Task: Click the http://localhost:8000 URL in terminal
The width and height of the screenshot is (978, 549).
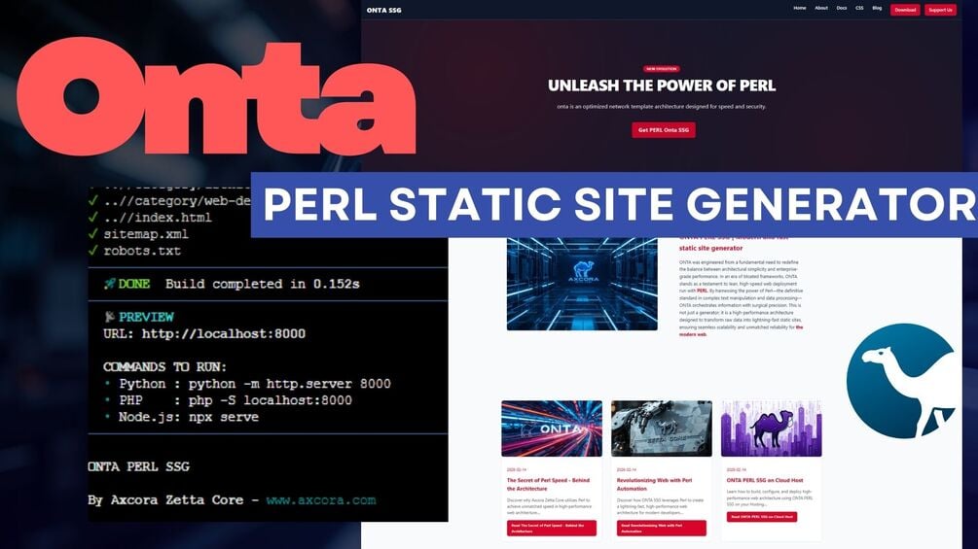Action: 223,333
